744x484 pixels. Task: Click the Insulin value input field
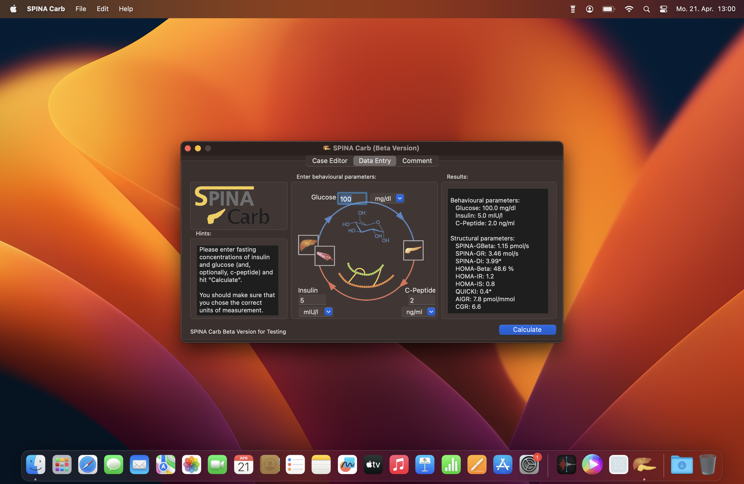click(x=312, y=300)
